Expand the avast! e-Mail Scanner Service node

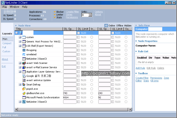point(20,67)
